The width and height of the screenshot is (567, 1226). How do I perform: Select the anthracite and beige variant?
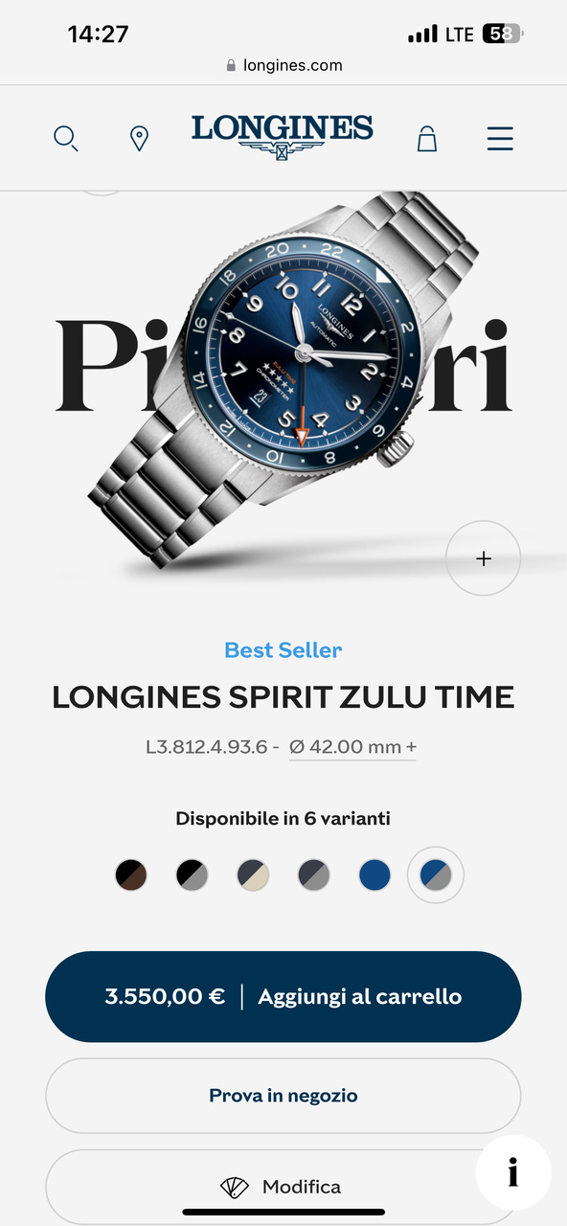tap(253, 874)
